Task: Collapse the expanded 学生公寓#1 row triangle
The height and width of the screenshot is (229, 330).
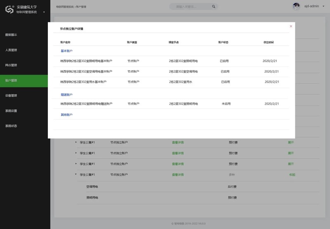Action: 76,174
